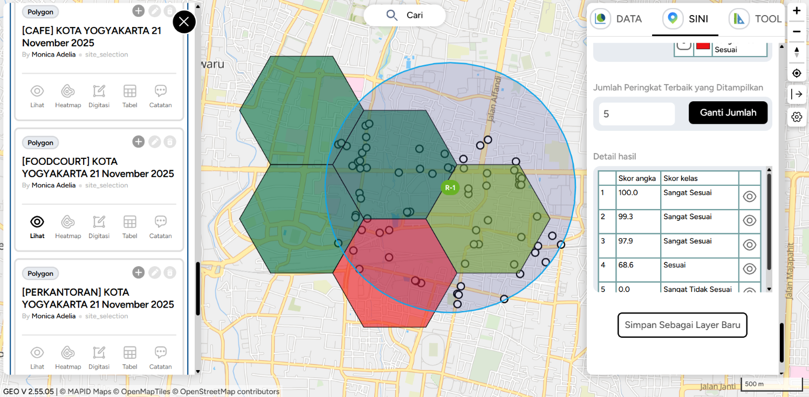
Task: Open the map settings gear
Action: (797, 117)
